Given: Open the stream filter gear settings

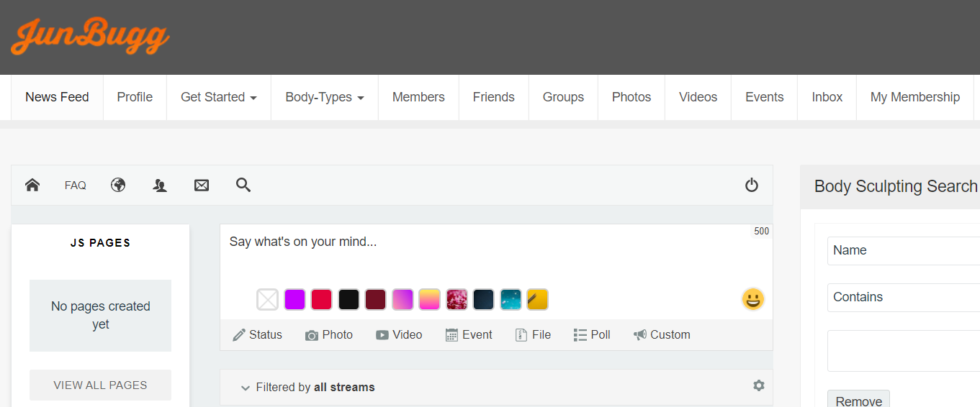Looking at the screenshot, I should 759,385.
